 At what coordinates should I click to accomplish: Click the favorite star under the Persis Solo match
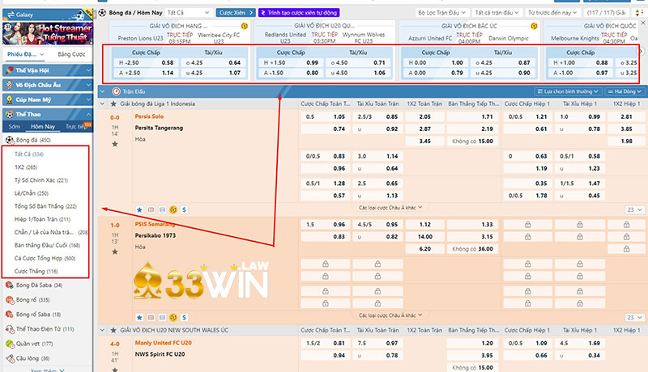pyautogui.click(x=139, y=208)
